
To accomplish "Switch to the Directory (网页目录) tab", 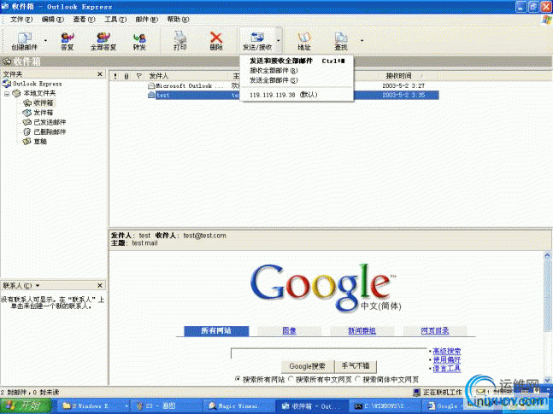I will pyautogui.click(x=435, y=330).
